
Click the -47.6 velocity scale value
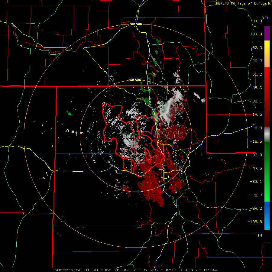pos(256,168)
